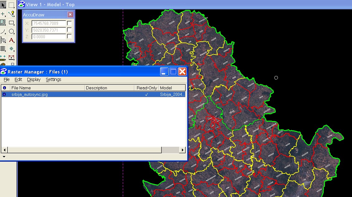The width and height of the screenshot is (352, 197).
Task: Select the grid Cells tool
Action: pyautogui.click(x=3, y=49)
